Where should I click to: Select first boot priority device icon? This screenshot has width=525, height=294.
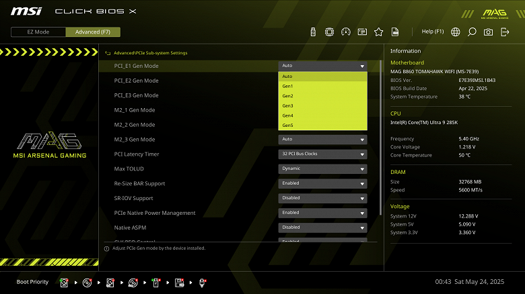click(x=64, y=283)
